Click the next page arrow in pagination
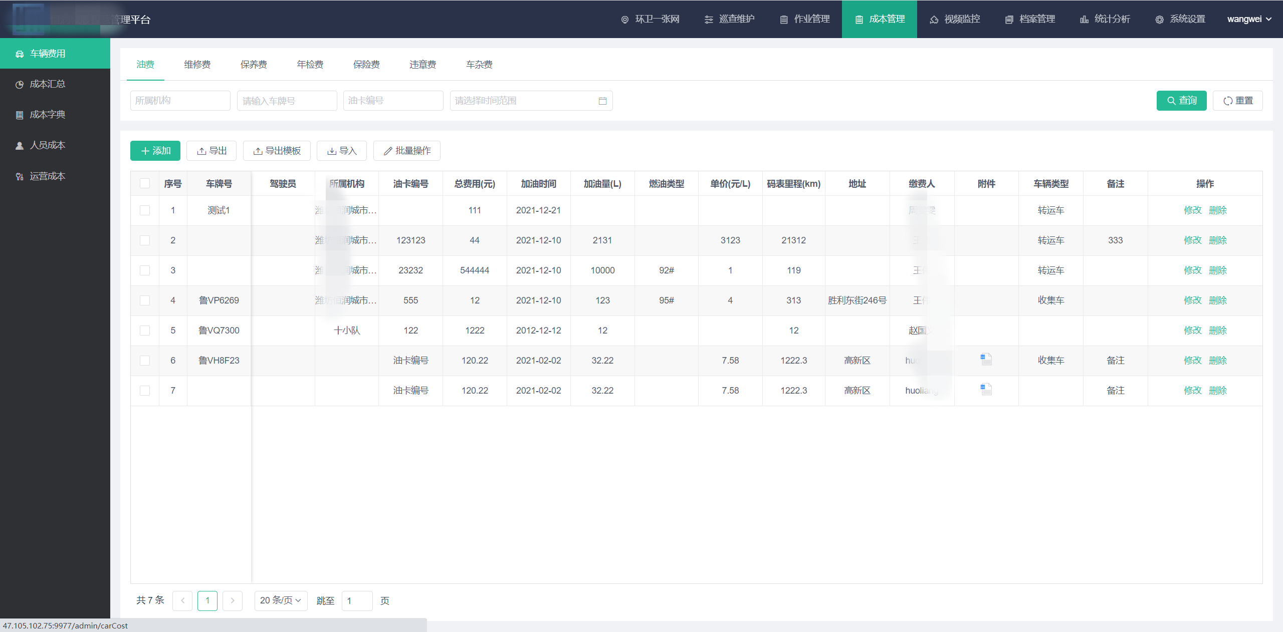This screenshot has width=1283, height=632. click(233, 600)
